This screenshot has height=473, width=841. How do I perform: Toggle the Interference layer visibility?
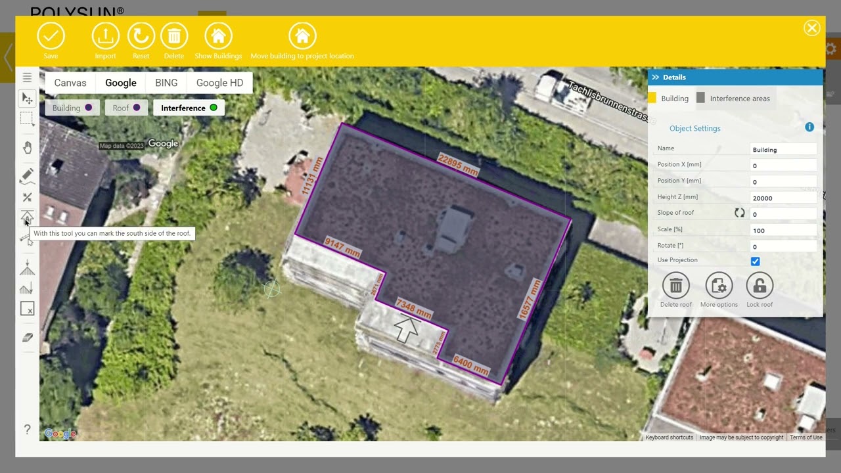pyautogui.click(x=189, y=108)
